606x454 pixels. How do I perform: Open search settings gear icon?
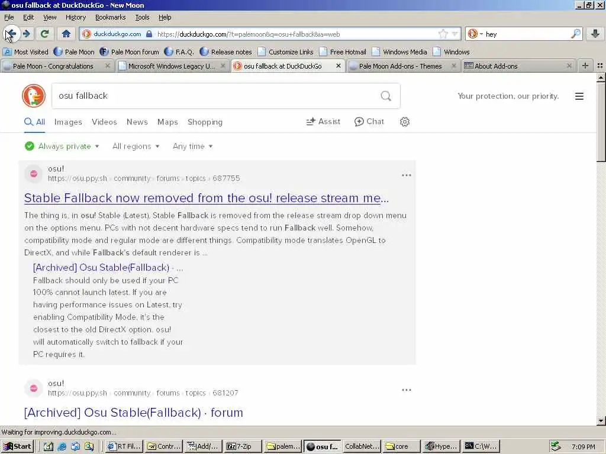coord(405,122)
